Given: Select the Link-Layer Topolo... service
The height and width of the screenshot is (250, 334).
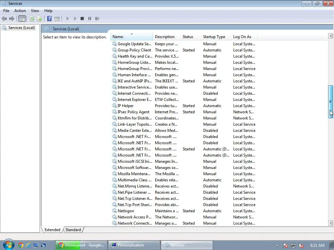Looking at the screenshot, I should [184, 124].
